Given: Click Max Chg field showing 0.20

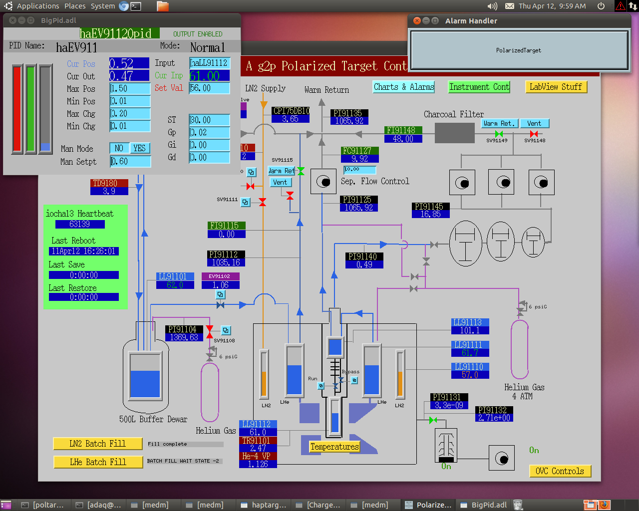Looking at the screenshot, I should coord(130,114).
